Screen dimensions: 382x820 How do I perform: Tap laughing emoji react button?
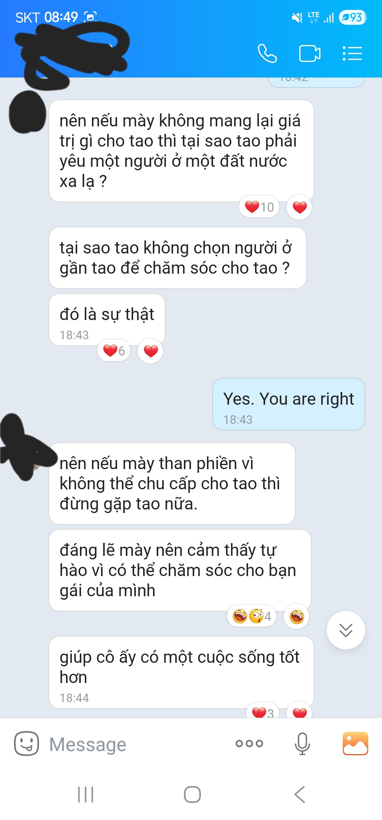(297, 616)
